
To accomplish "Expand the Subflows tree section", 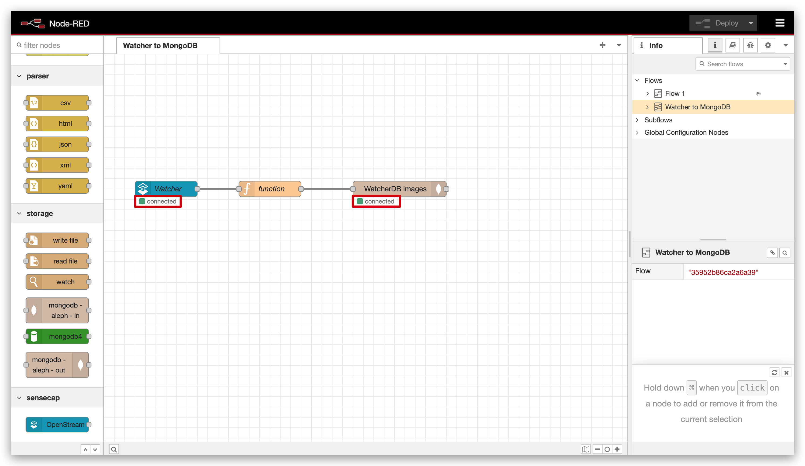I will pyautogui.click(x=637, y=120).
